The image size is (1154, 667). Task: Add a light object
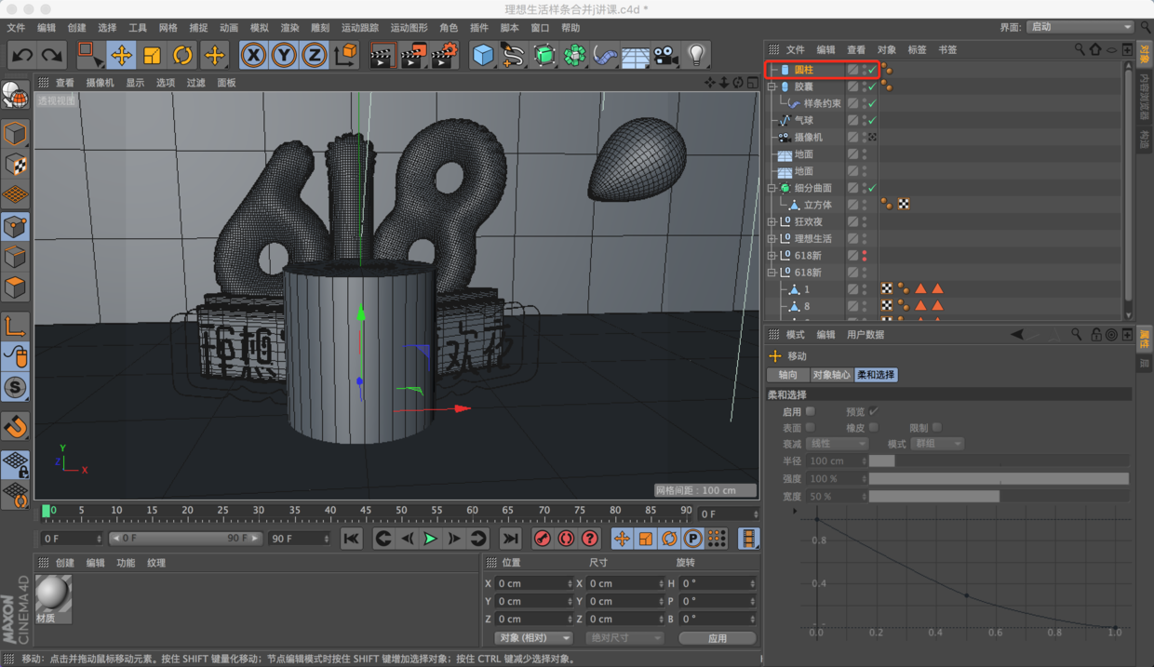pos(696,55)
